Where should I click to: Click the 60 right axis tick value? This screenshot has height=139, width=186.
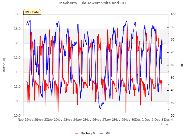(x=172, y=65)
